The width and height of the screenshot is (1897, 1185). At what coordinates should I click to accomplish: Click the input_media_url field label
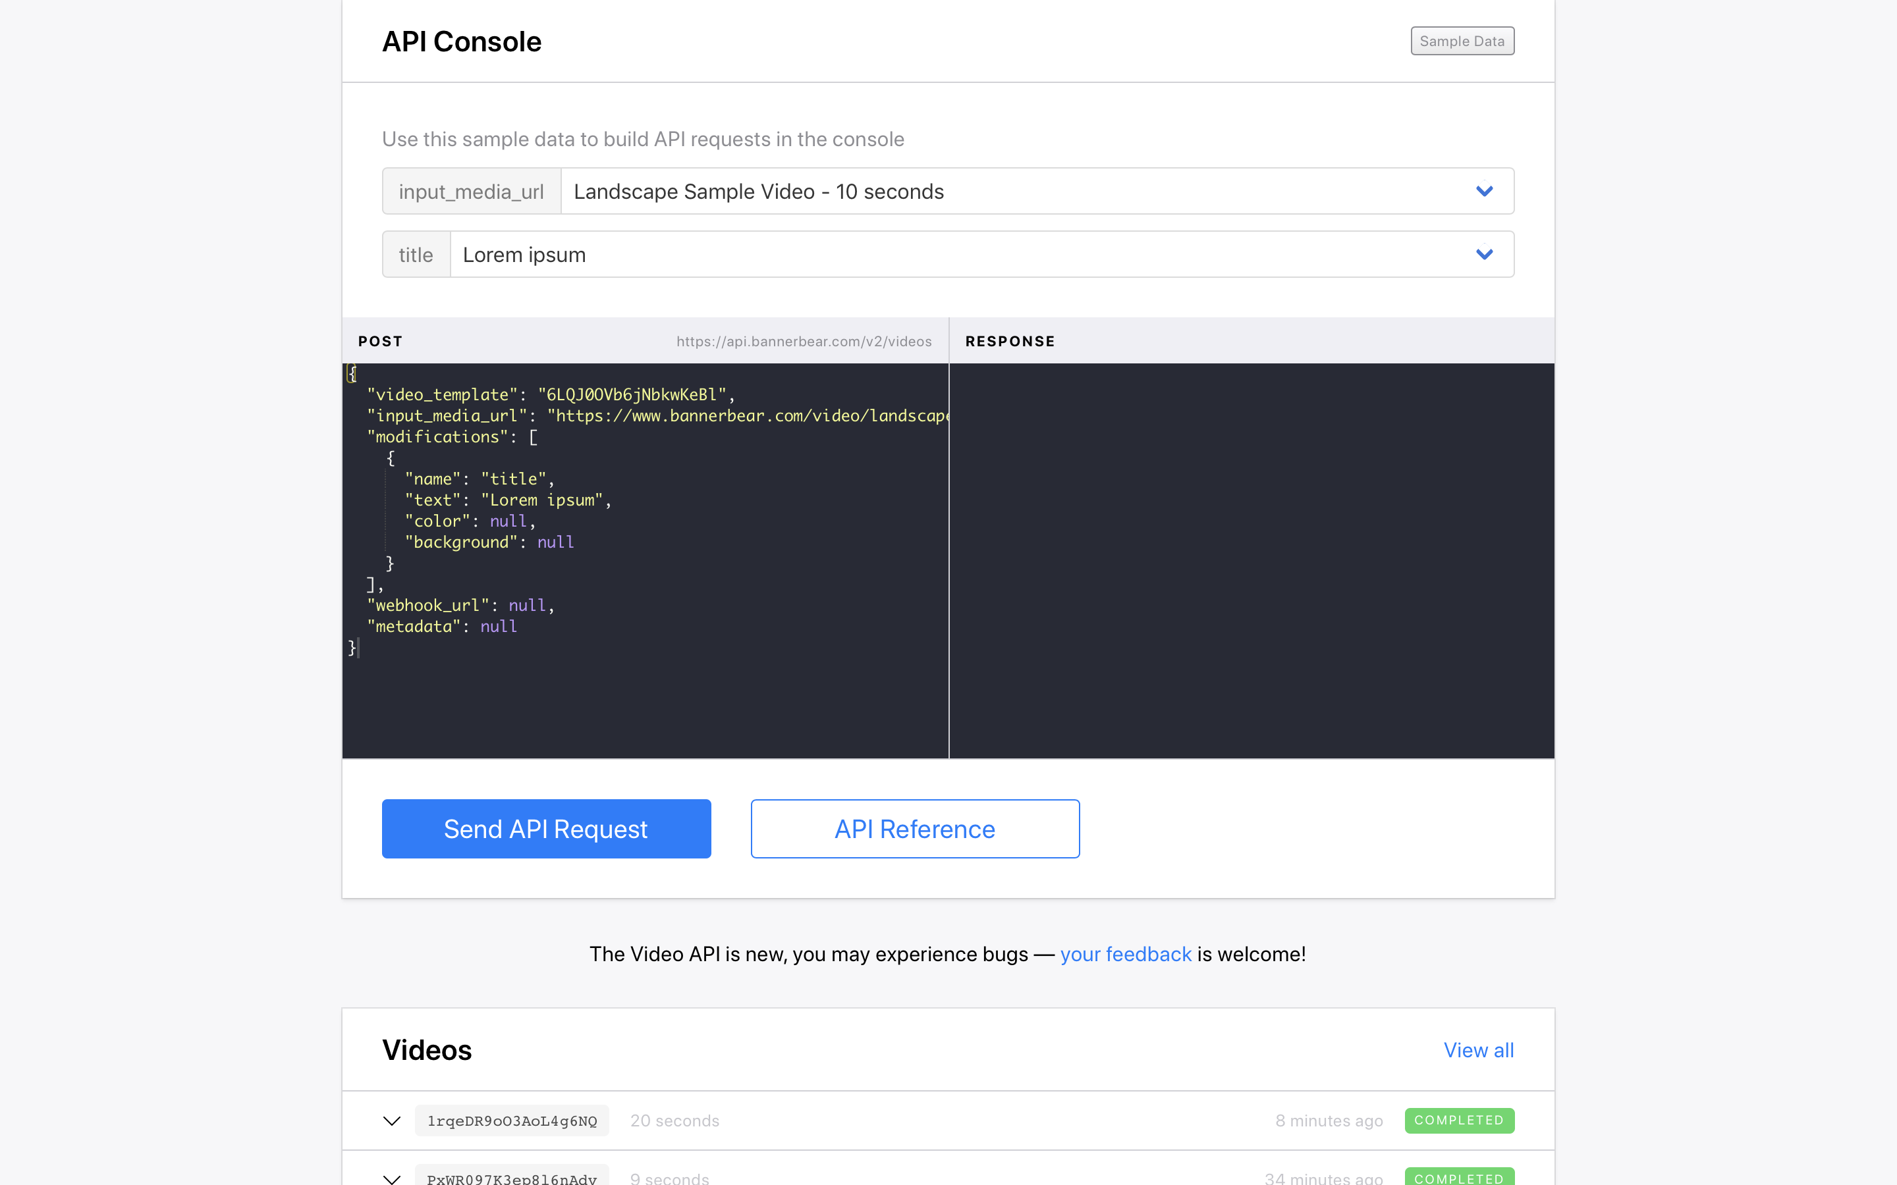(x=471, y=191)
